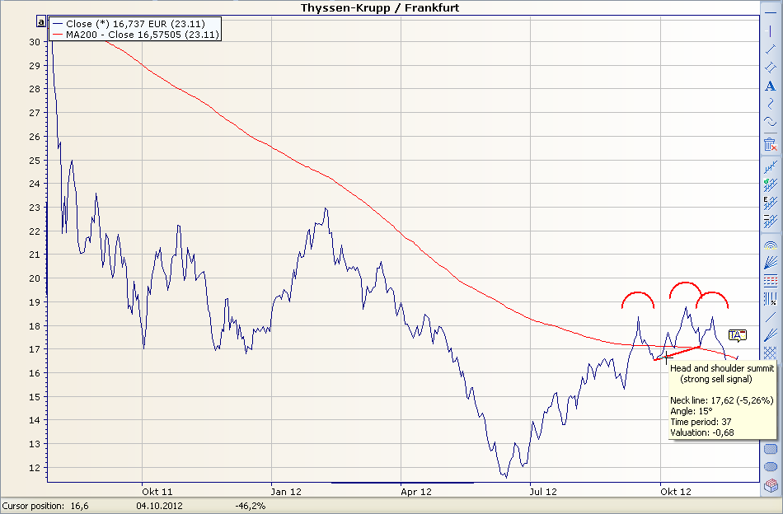783x514 pixels.
Task: Click the rounded rectangle shape tool
Action: (770, 450)
